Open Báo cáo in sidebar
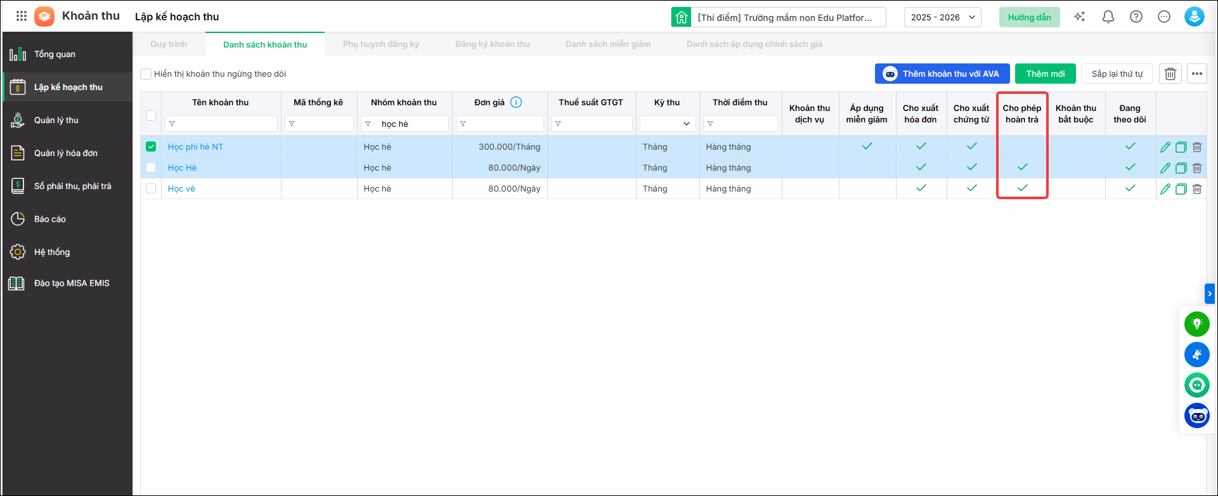Image resolution: width=1218 pixels, height=496 pixels. pos(68,219)
